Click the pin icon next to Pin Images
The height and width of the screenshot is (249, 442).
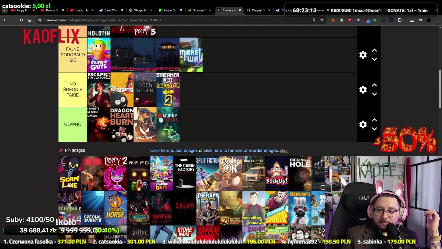(x=61, y=150)
